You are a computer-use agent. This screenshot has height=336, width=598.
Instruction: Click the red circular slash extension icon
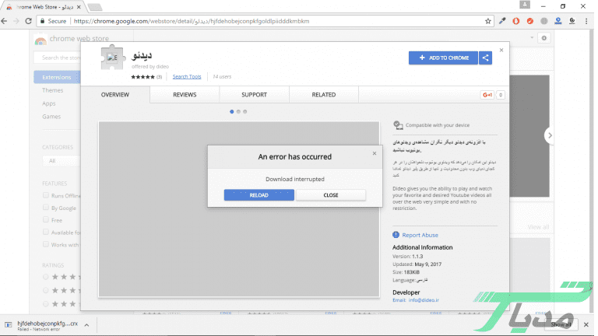tap(530, 21)
